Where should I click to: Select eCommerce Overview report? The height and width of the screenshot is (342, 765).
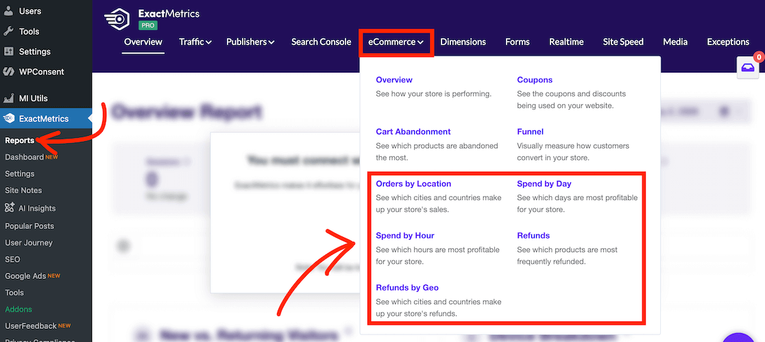point(394,80)
